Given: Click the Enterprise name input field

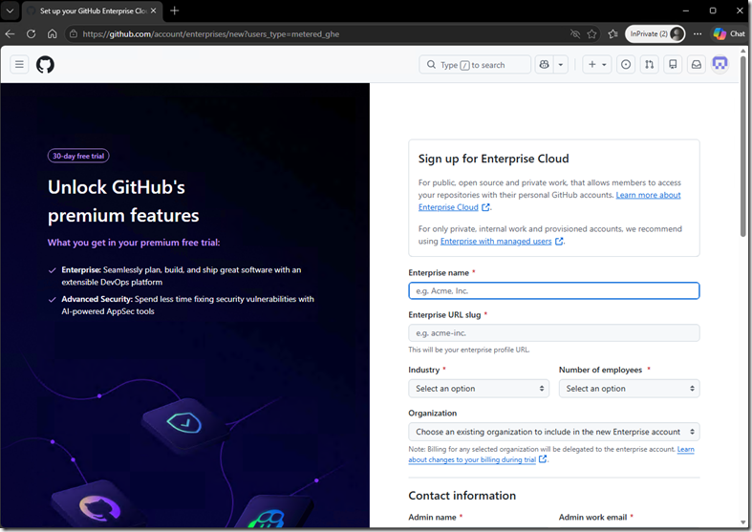Looking at the screenshot, I should click(553, 291).
